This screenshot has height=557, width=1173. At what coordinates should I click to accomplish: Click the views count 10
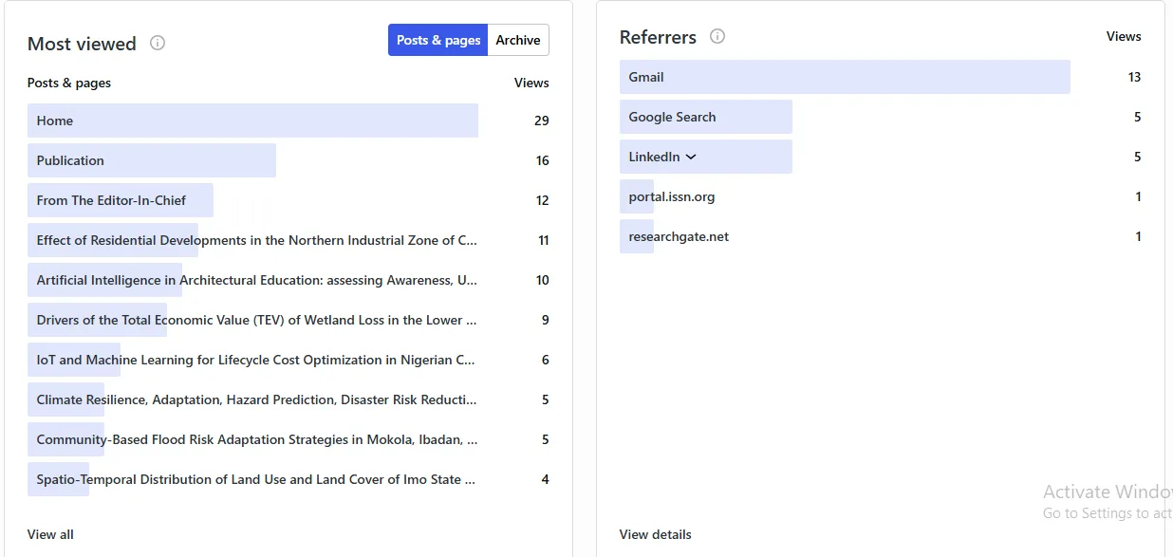543,280
